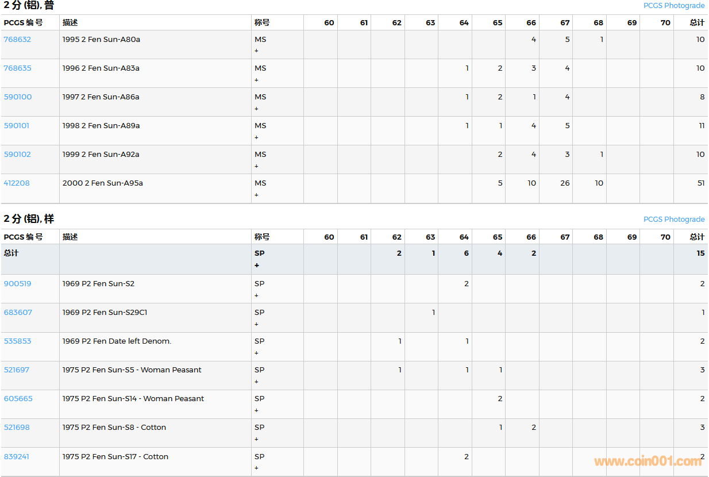Open PCGS number 768632 link
Image resolution: width=709 pixels, height=477 pixels.
(x=17, y=40)
